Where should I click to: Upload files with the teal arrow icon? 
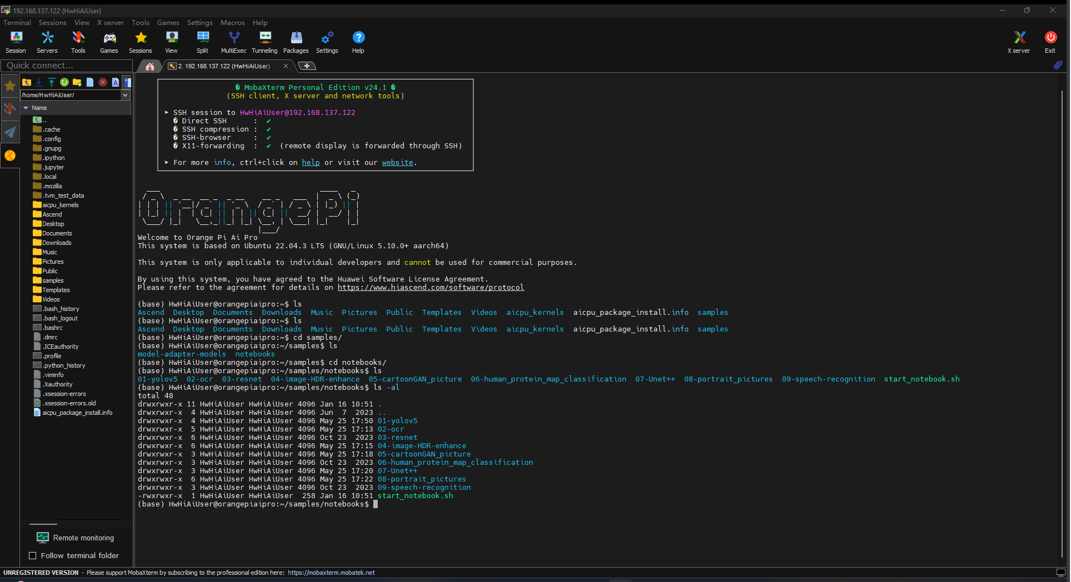[52, 82]
